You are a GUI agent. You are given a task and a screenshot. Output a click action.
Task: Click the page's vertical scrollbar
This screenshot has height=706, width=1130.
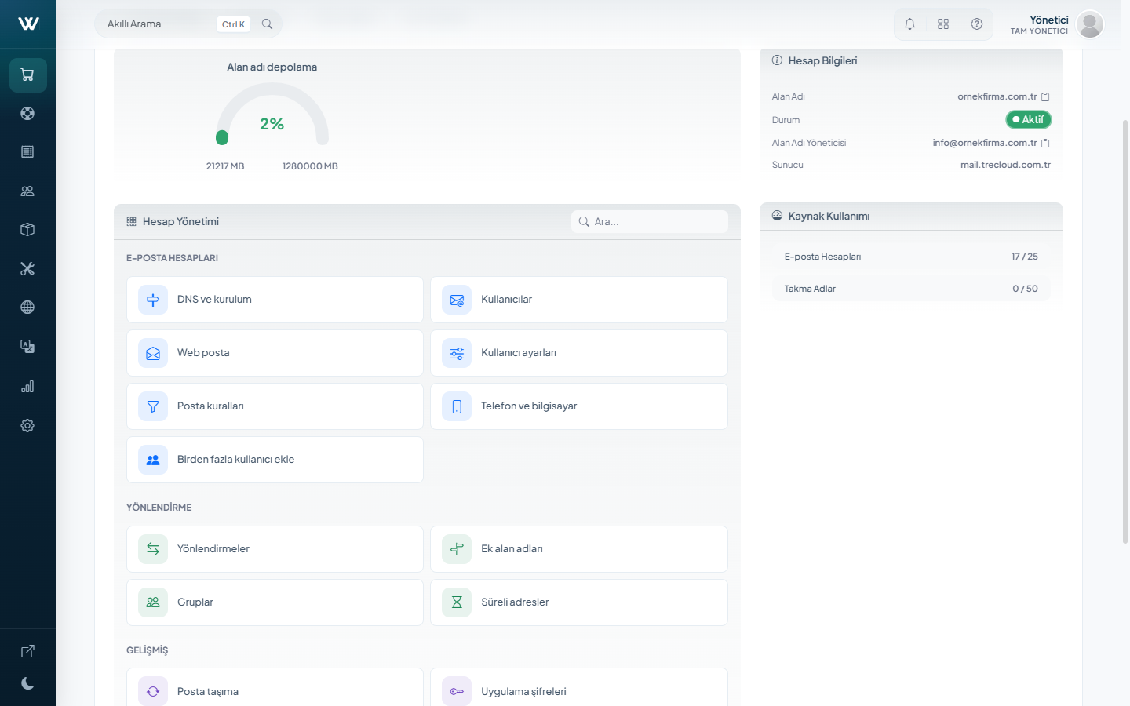click(x=1125, y=332)
